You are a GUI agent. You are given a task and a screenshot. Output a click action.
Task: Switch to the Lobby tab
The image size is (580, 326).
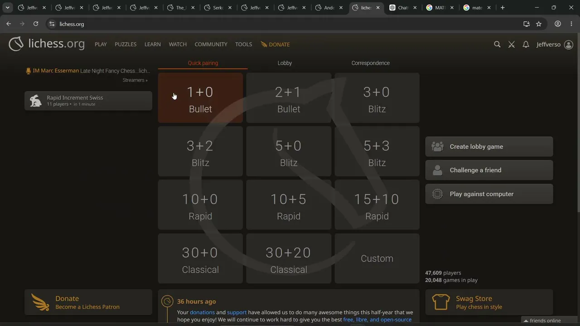coord(285,63)
